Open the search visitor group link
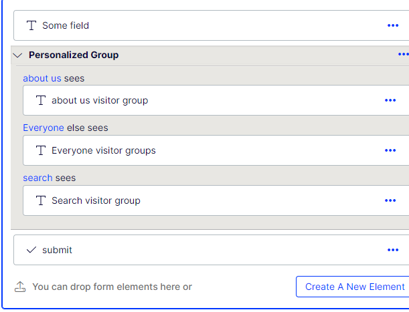Viewport: 409px width, 312px height. point(37,178)
